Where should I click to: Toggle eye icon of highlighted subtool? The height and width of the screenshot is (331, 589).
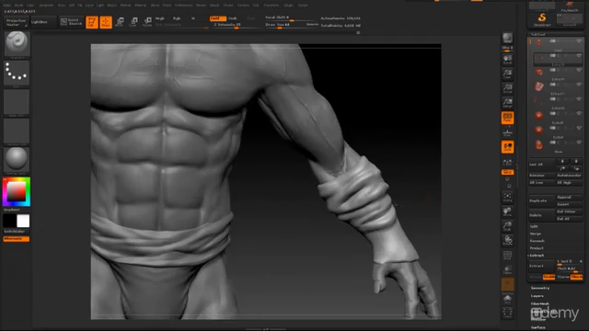pos(579,56)
